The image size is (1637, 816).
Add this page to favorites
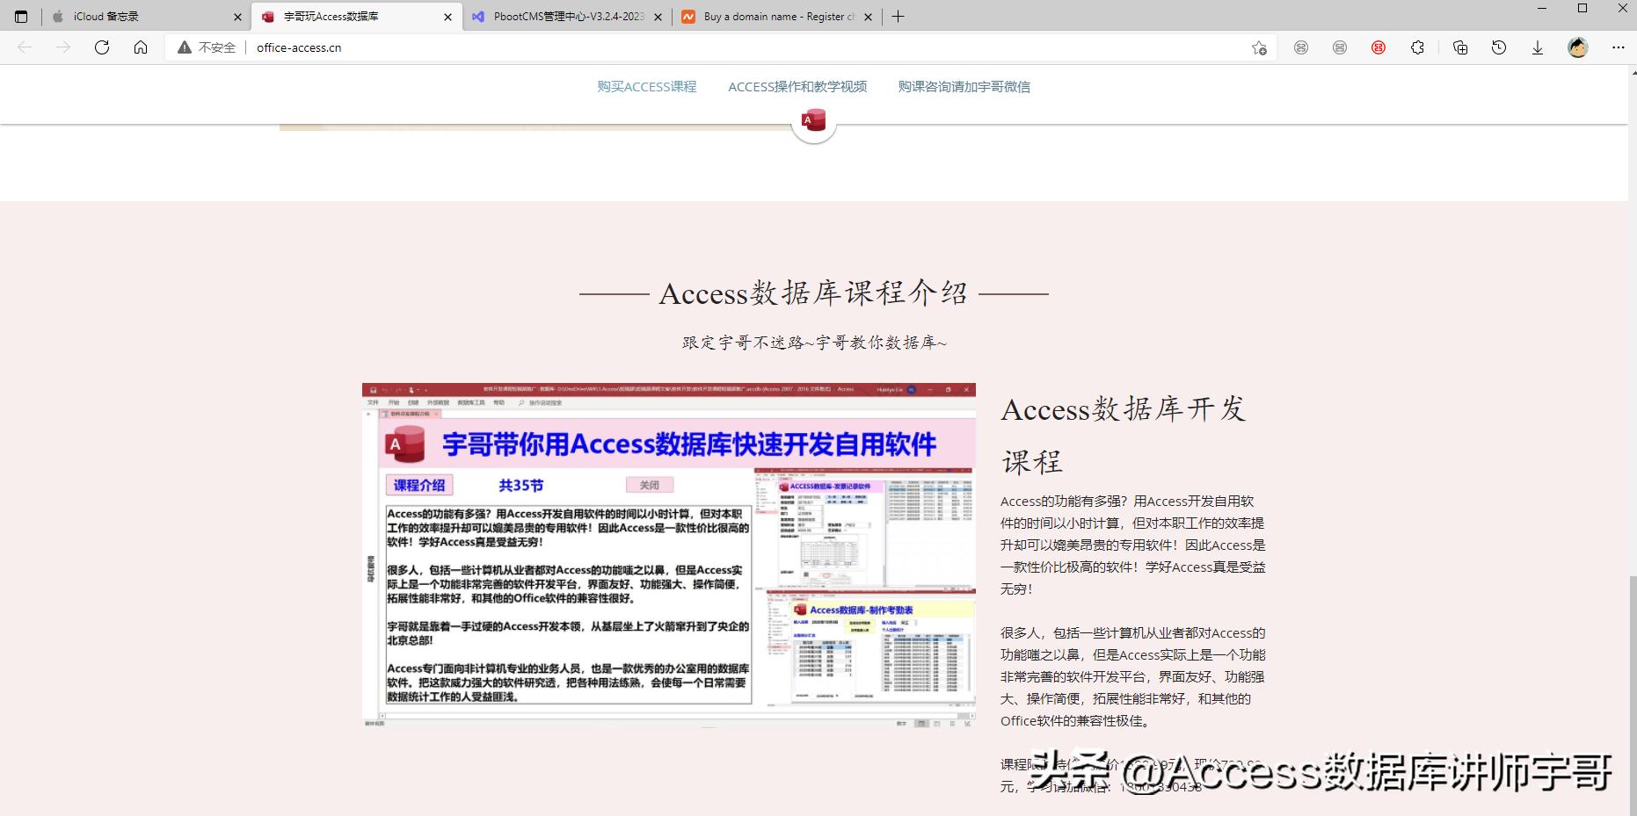[x=1261, y=47]
